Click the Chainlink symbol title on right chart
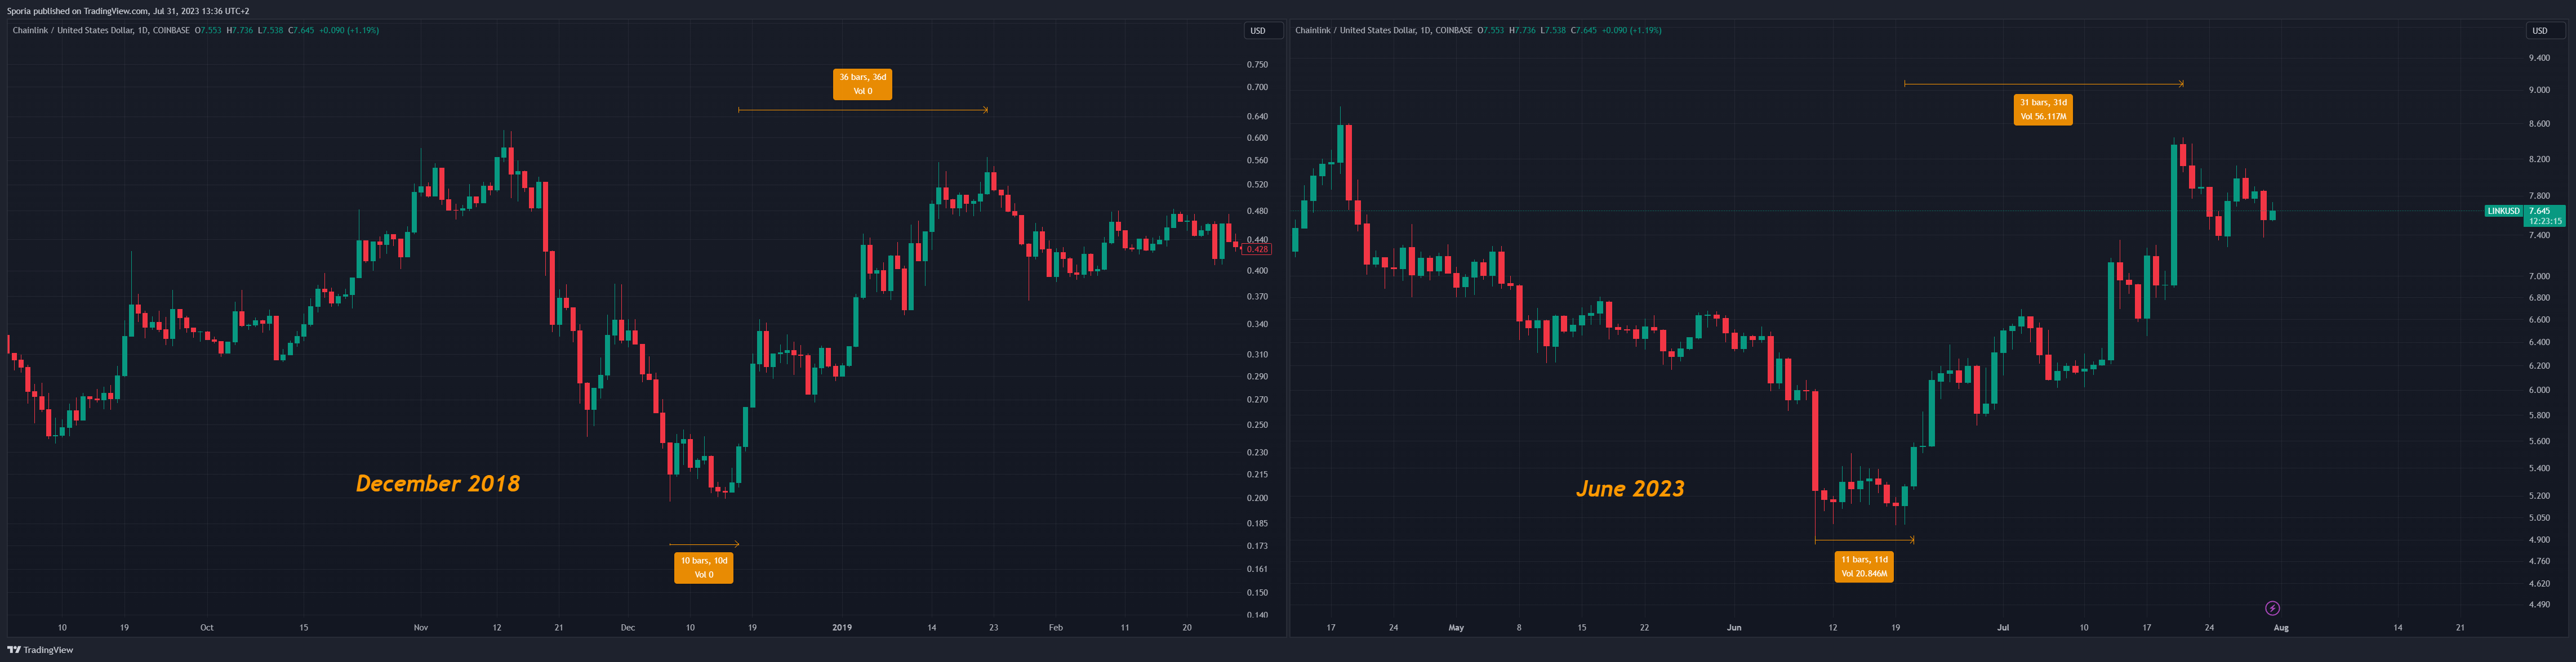Image resolution: width=2576 pixels, height=662 pixels. [x=1383, y=30]
